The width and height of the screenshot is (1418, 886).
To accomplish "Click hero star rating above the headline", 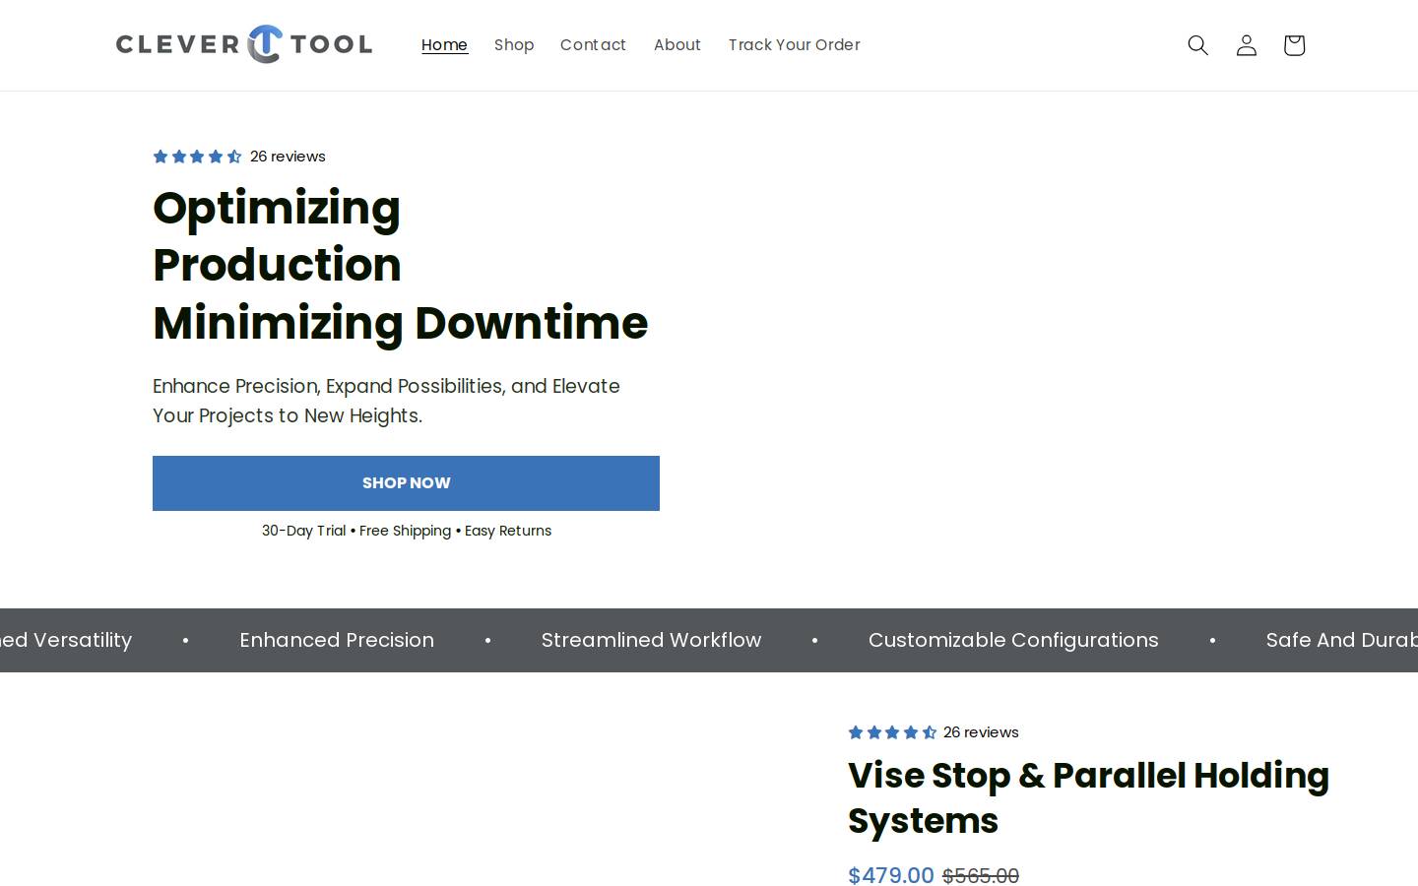I will [197, 157].
